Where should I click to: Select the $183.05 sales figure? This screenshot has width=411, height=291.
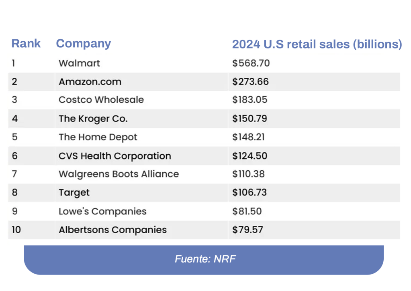point(249,100)
